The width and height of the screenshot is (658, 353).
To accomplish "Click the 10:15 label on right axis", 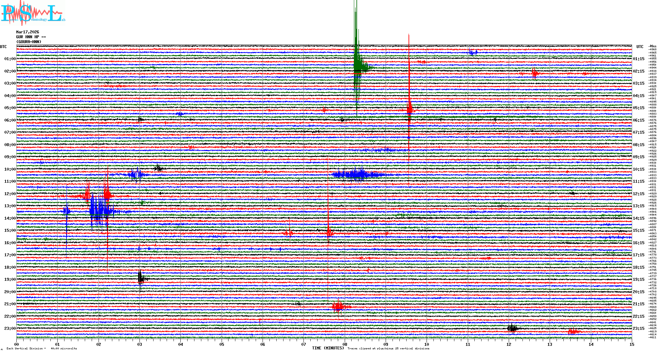I will tap(638, 169).
